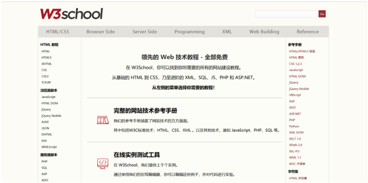Click the 浏览器脚本 sidebar heading

click(x=49, y=90)
